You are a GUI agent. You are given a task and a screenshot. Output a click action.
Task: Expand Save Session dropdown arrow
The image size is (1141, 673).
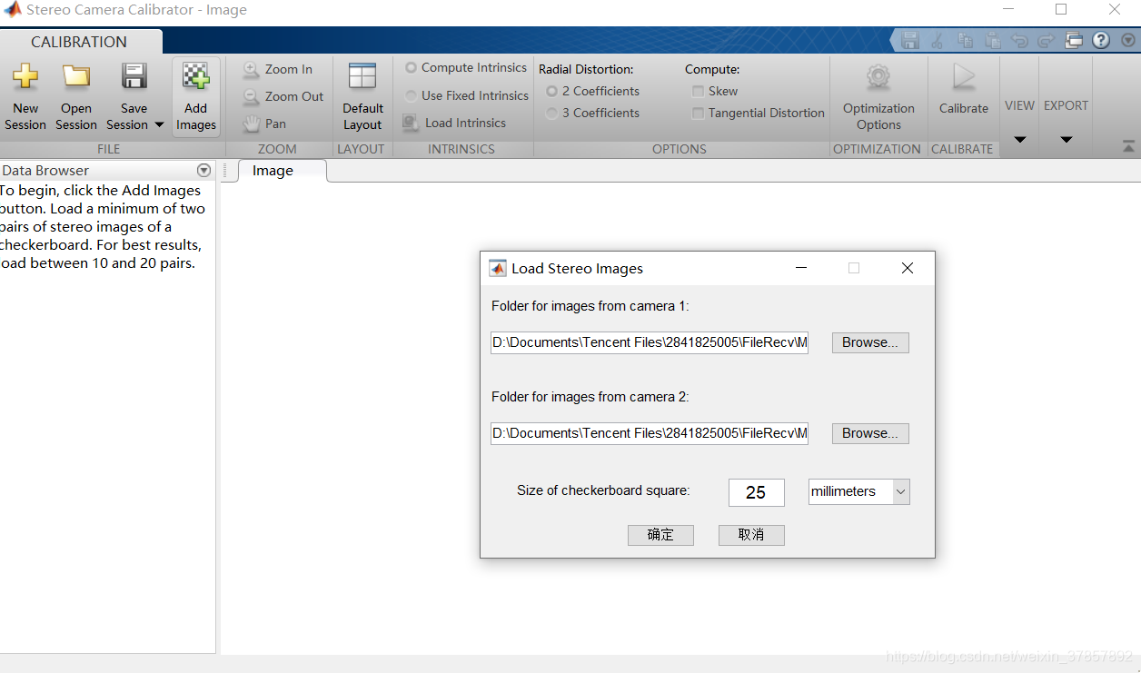159,125
